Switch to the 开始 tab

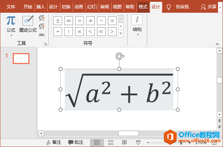28,7
